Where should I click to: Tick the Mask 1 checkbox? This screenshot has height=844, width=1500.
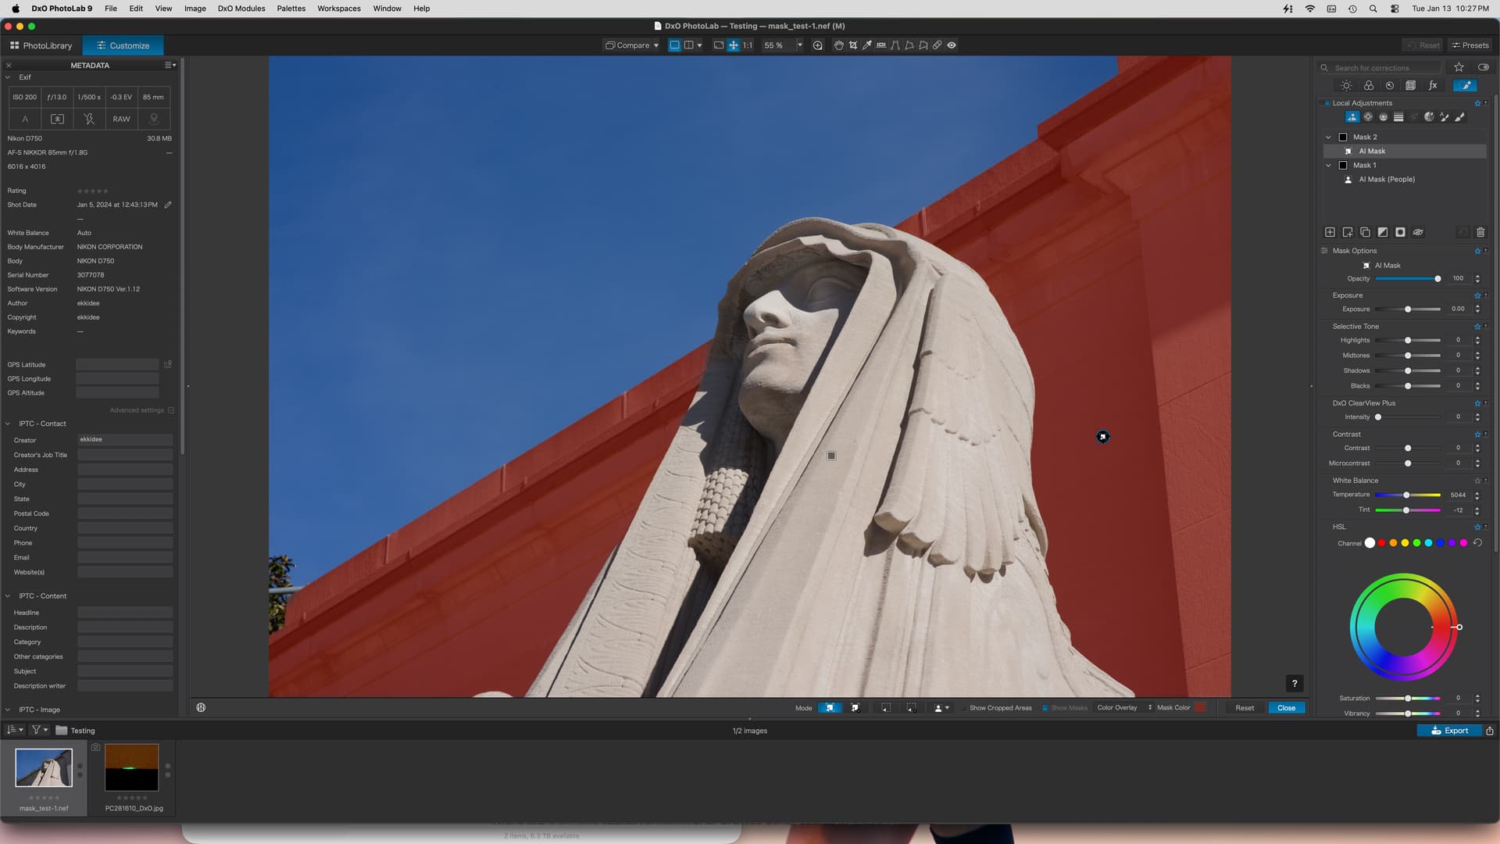(1343, 166)
